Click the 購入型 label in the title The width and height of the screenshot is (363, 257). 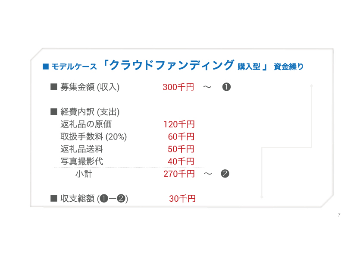tap(249, 67)
